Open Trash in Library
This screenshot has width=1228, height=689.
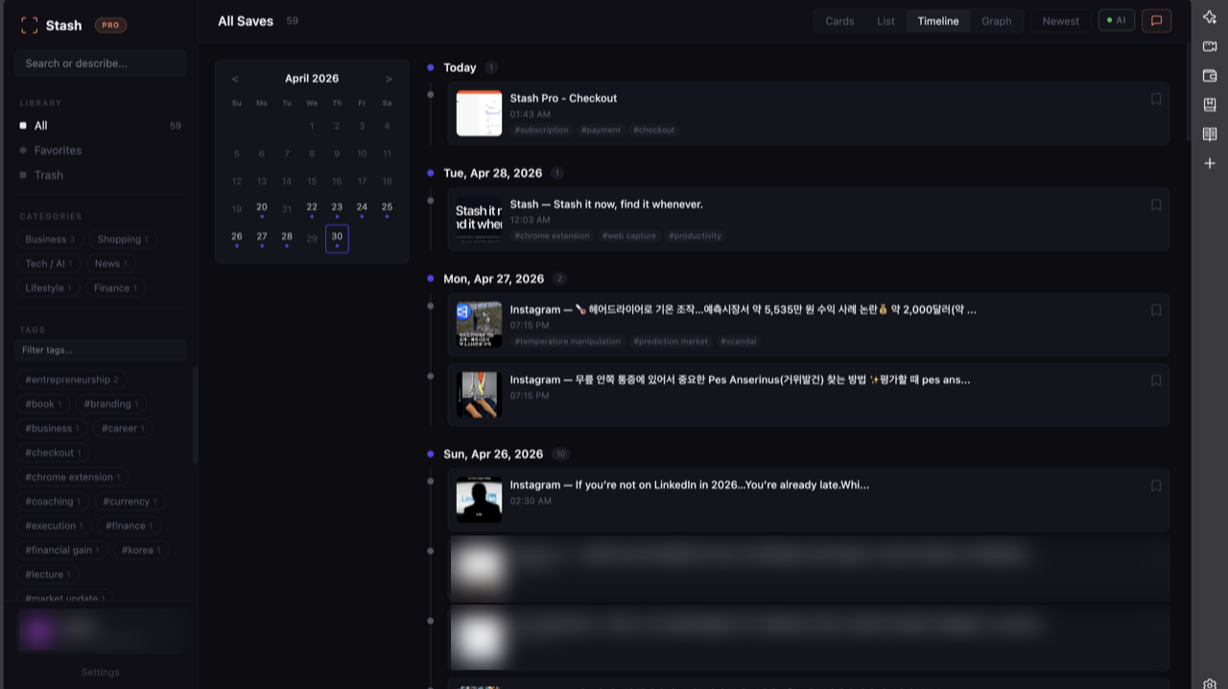tap(100, 176)
